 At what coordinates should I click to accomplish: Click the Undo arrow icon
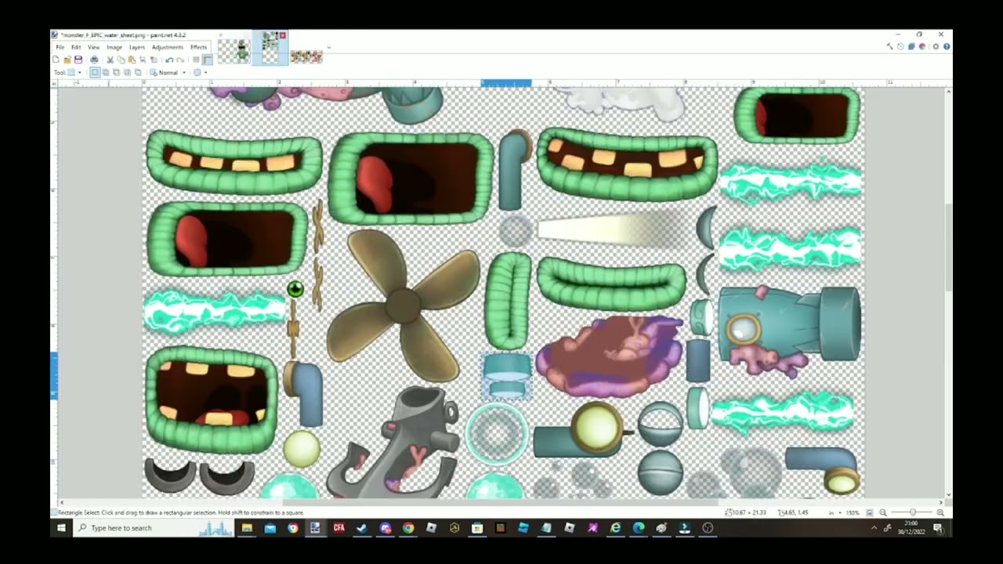[x=169, y=60]
